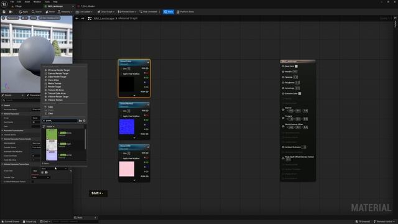Toggle the Is Default Meshpaint Texture checkbox

point(32,182)
